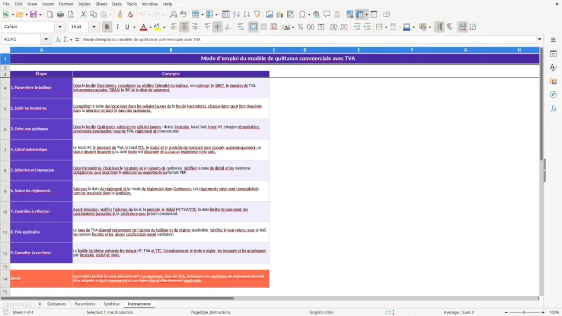Click the AutoFilter funnel icon
The image size is (562, 316).
point(257,14)
